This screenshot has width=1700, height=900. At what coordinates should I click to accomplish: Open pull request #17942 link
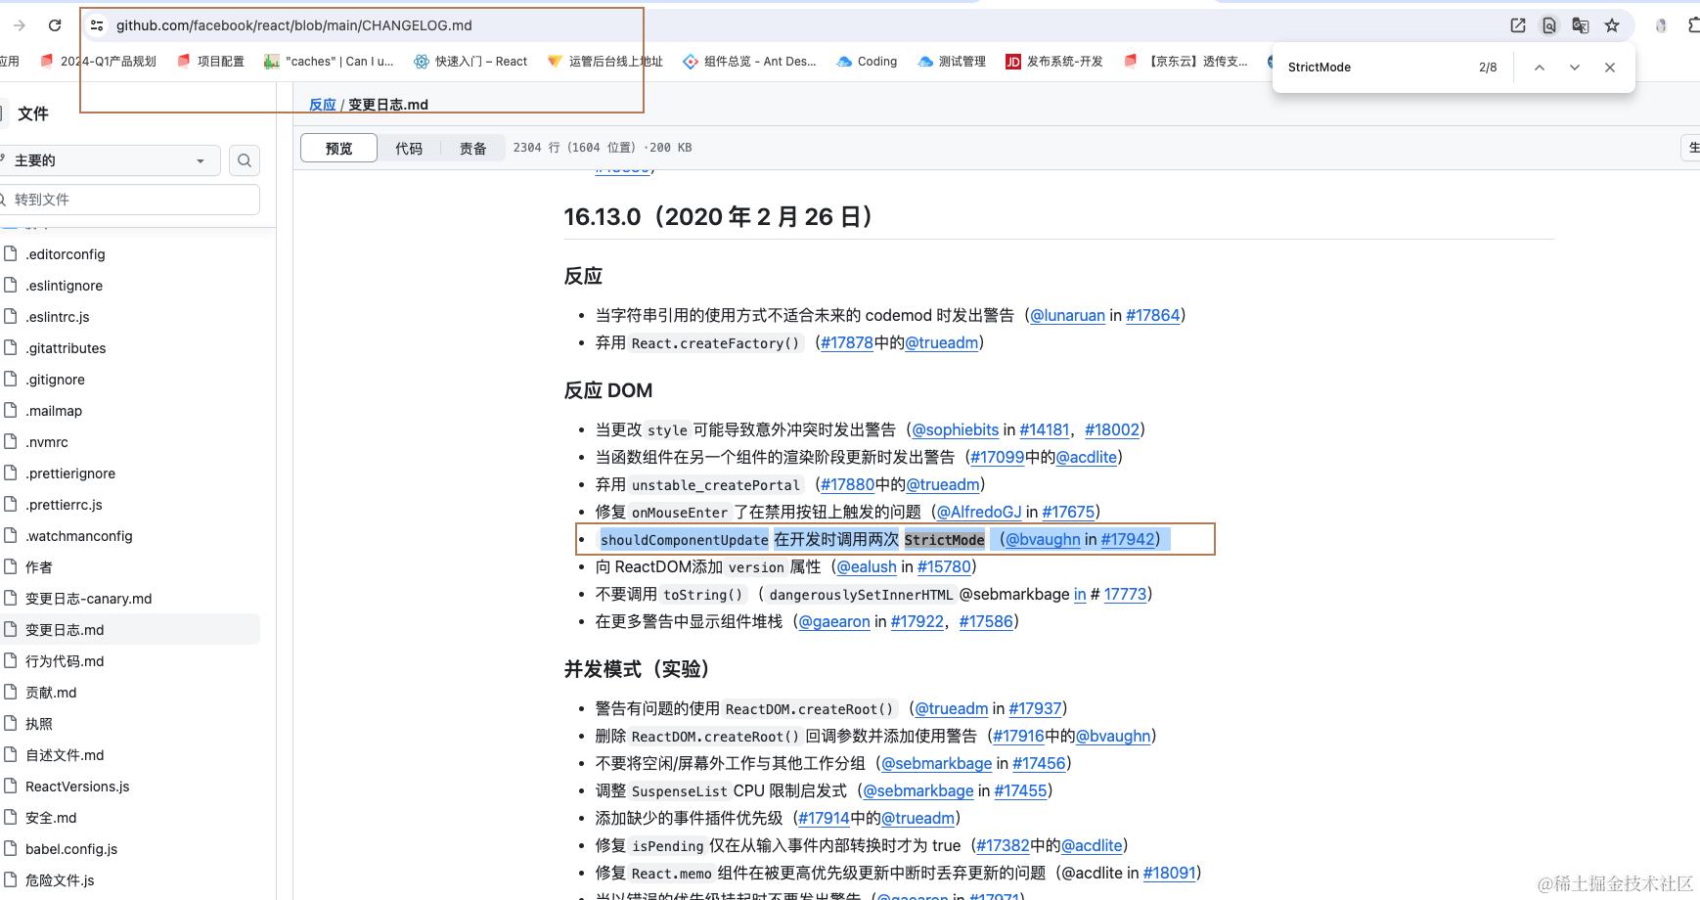click(x=1128, y=539)
